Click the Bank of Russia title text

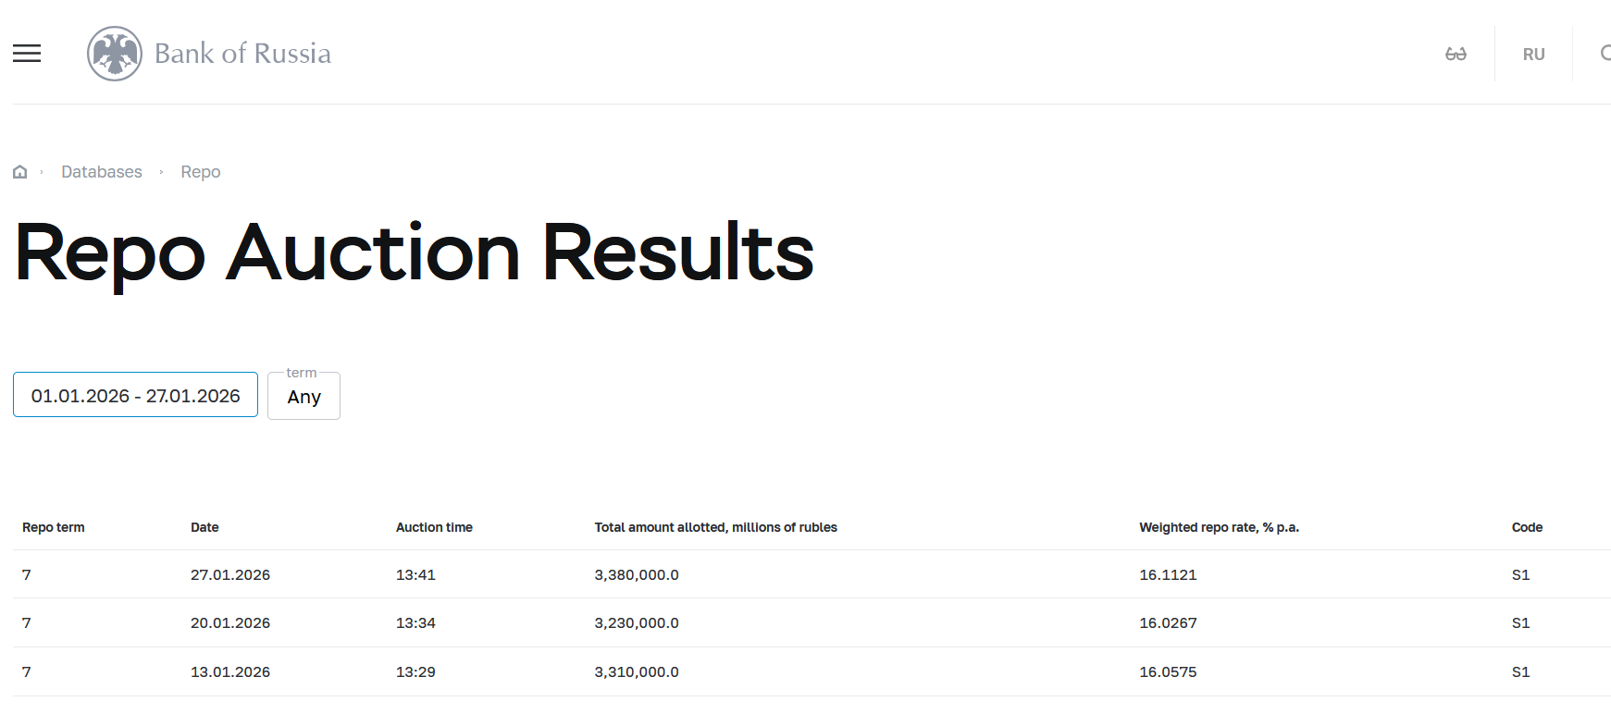click(242, 54)
